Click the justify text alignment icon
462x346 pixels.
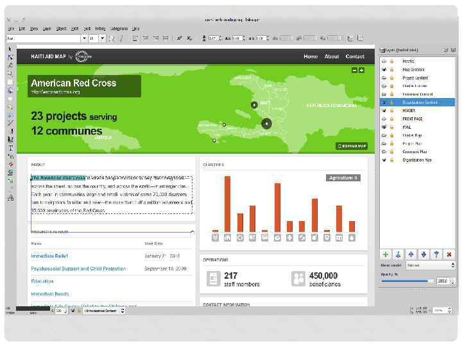(166, 38)
